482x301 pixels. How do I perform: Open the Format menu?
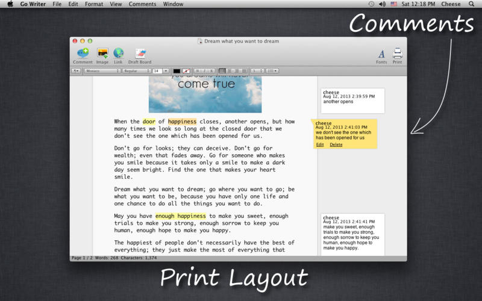pyautogui.click(x=93, y=4)
